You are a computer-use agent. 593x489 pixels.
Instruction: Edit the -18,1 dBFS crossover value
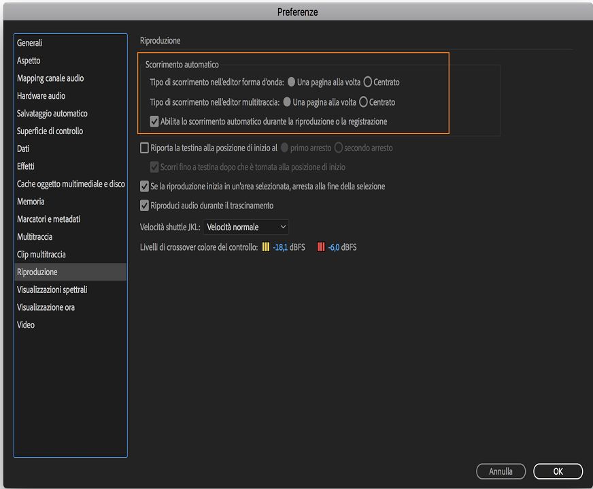280,247
